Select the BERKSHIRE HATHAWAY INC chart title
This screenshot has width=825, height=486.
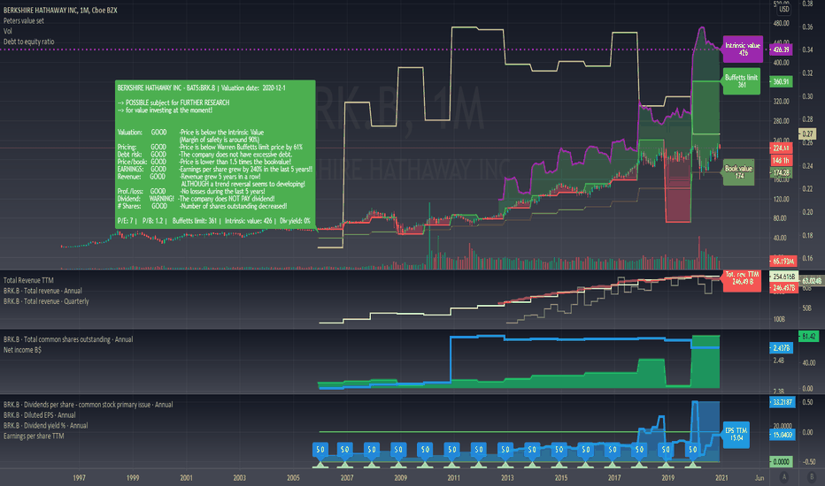coord(60,10)
